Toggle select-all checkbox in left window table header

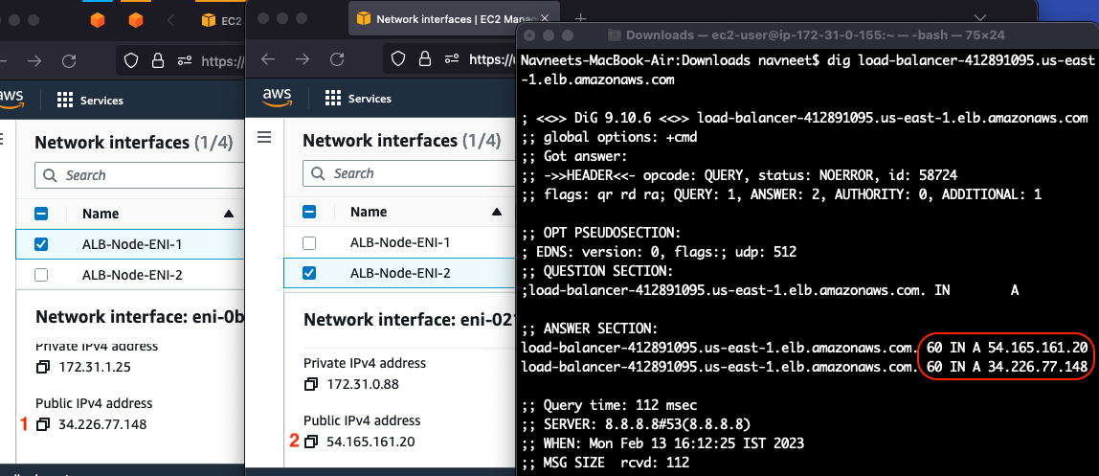tap(41, 214)
